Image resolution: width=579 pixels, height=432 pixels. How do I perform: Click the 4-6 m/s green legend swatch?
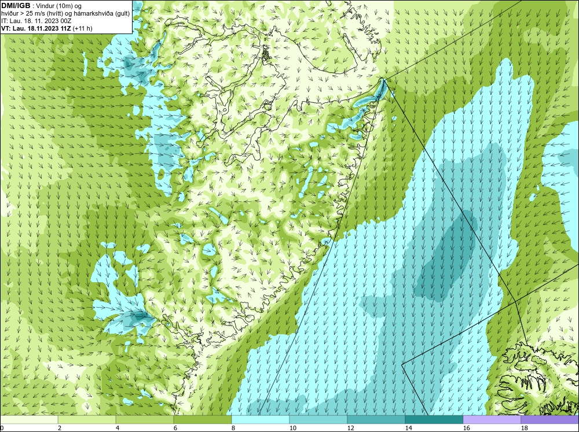(145, 420)
